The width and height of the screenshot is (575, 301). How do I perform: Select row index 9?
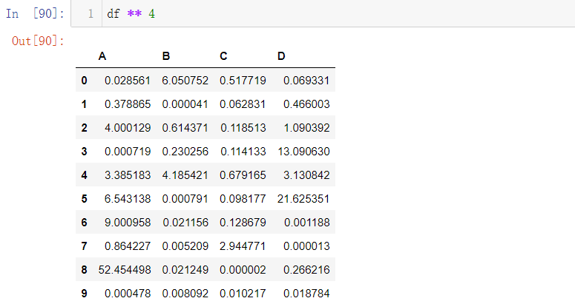pyautogui.click(x=84, y=294)
